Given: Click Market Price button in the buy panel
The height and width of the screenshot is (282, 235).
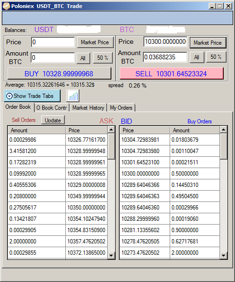Looking at the screenshot, I should click(95, 42).
